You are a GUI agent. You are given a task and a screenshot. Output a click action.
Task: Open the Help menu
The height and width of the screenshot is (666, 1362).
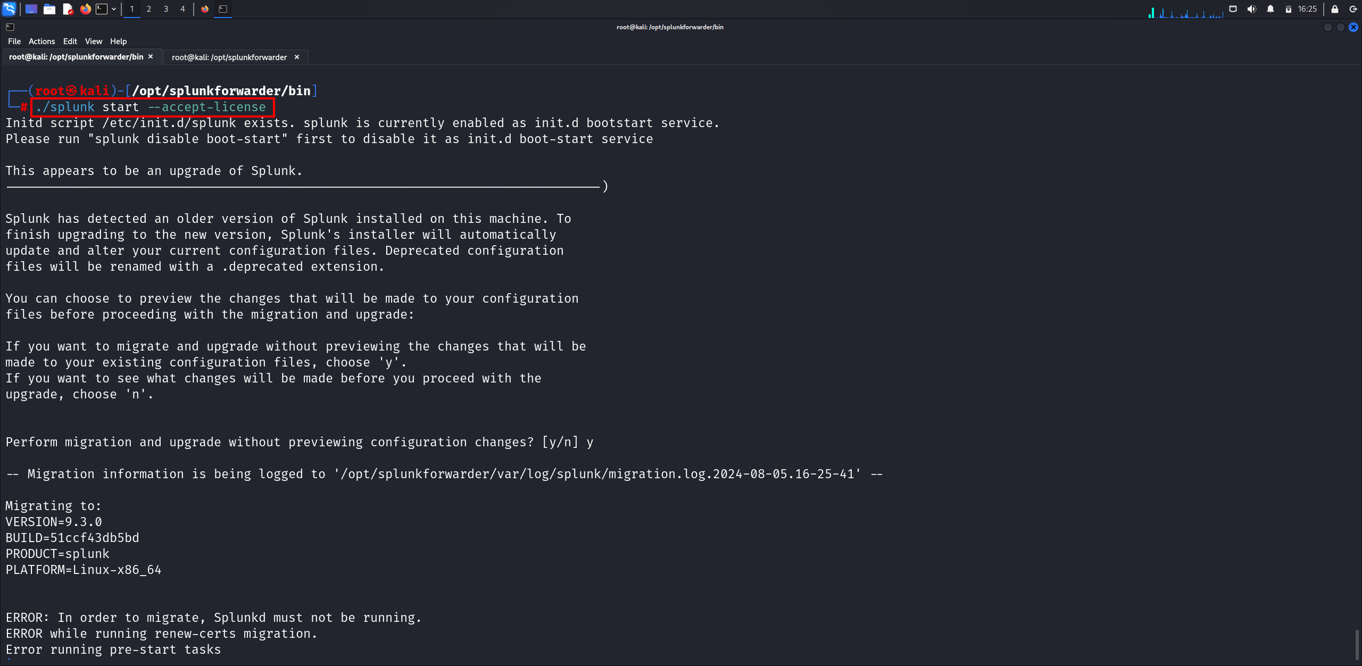118,41
